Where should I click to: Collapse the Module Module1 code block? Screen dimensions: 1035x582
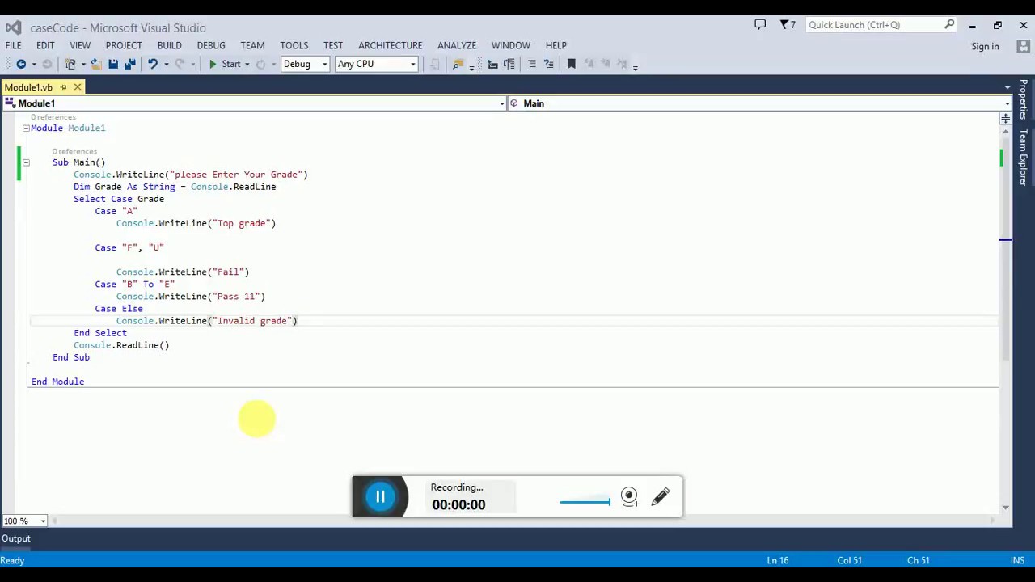pyautogui.click(x=26, y=128)
